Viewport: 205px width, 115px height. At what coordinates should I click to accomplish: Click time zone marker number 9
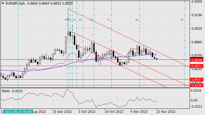(182, 20)
